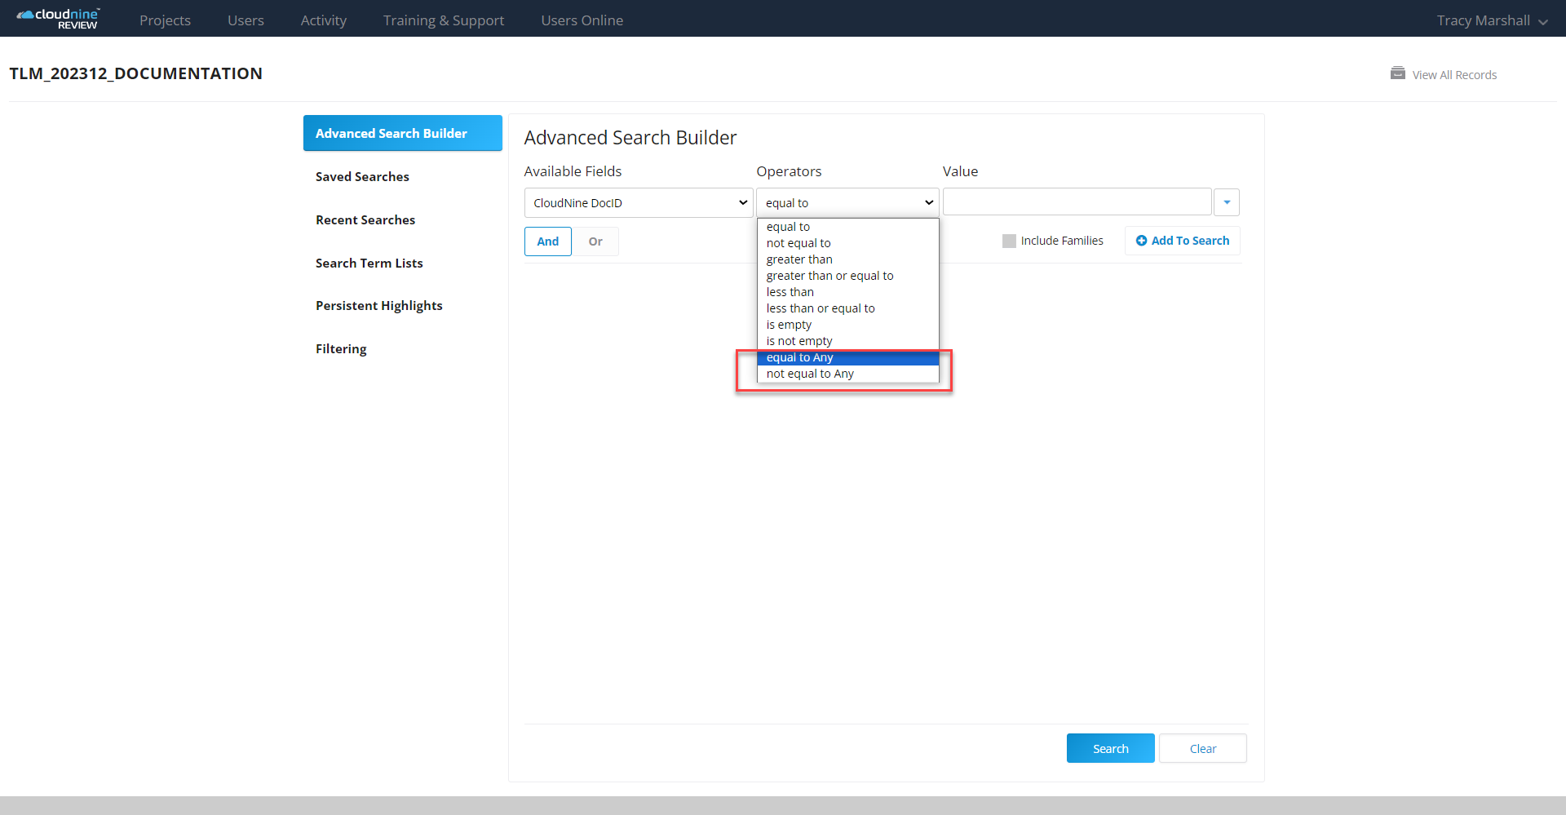
Task: Go to the Users menu
Action: coord(246,20)
